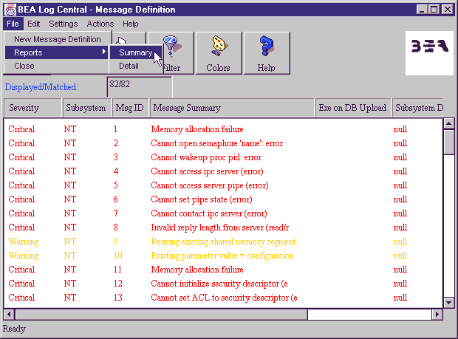Click Ready status bar text
458x339 pixels.
coord(14,329)
